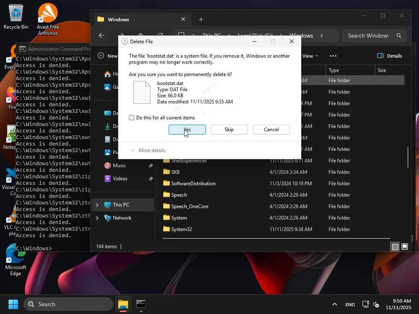Viewport: 419px width, 314px height.
Task: Unpin Music pin icon
Action: click(151, 166)
